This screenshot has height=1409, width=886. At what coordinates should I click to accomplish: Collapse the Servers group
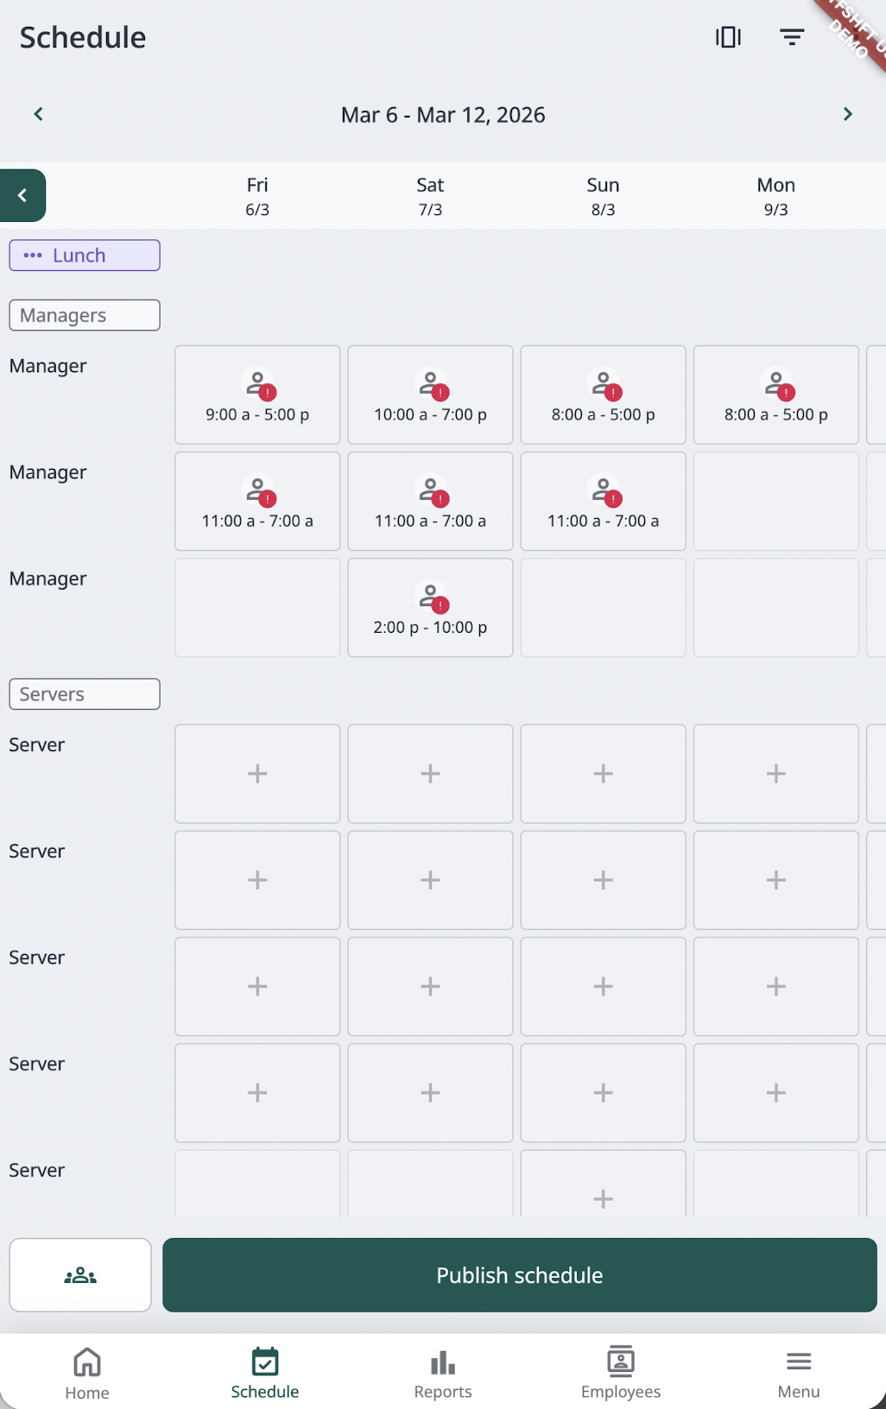coord(85,694)
